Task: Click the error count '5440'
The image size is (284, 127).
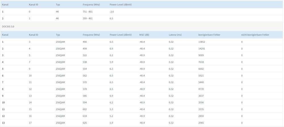Action: 201,82
